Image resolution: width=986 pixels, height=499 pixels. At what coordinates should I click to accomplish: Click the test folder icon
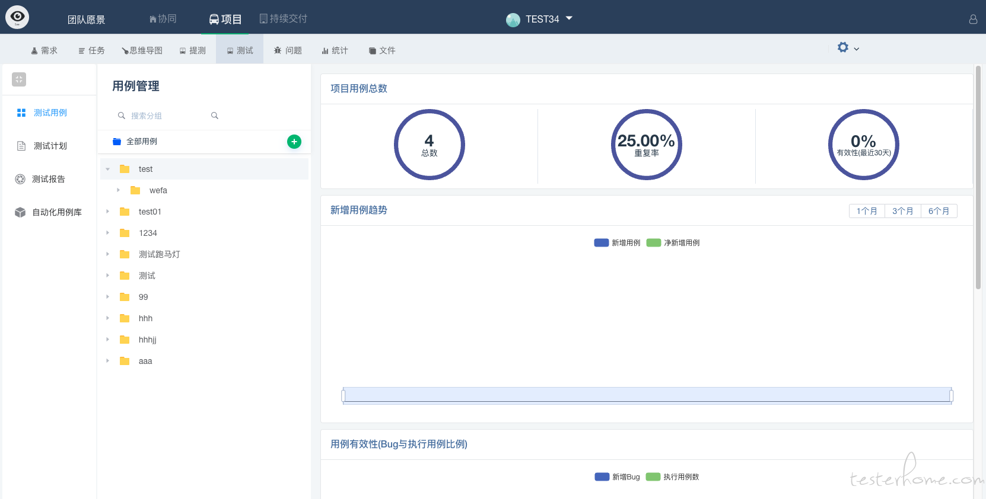[x=125, y=169]
